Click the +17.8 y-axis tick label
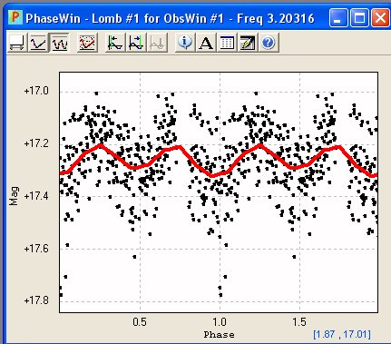The image size is (391, 344). (x=36, y=300)
